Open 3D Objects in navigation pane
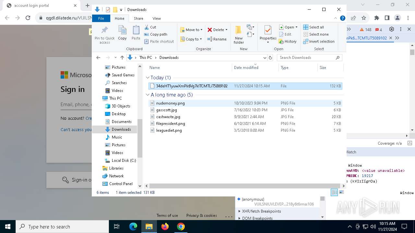This screenshot has width=415, height=233. point(117,106)
